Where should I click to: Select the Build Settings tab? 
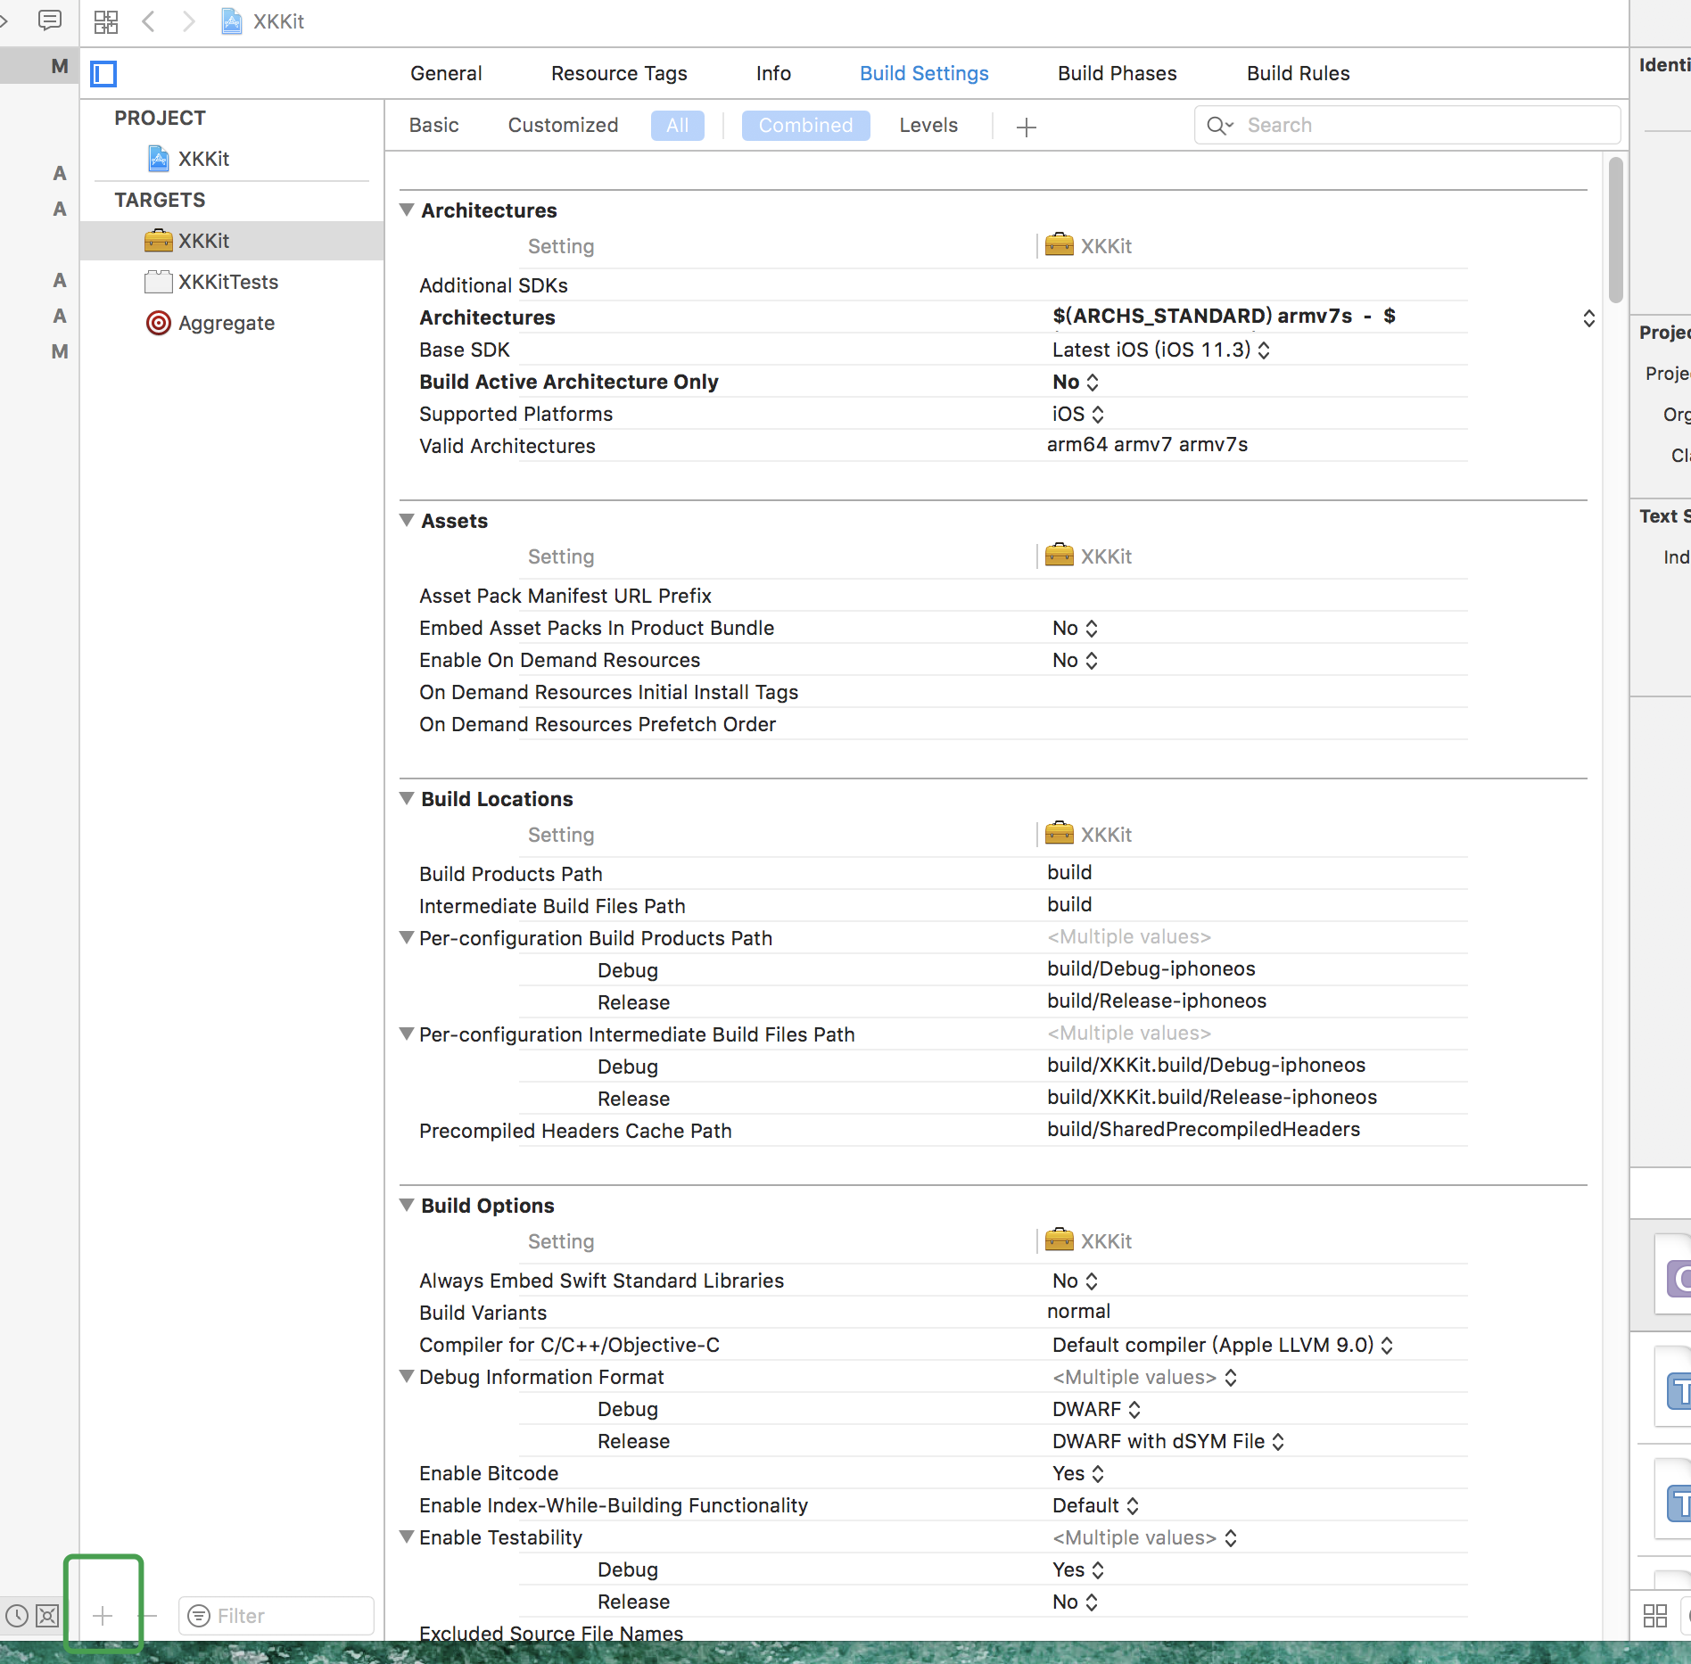pyautogui.click(x=924, y=73)
